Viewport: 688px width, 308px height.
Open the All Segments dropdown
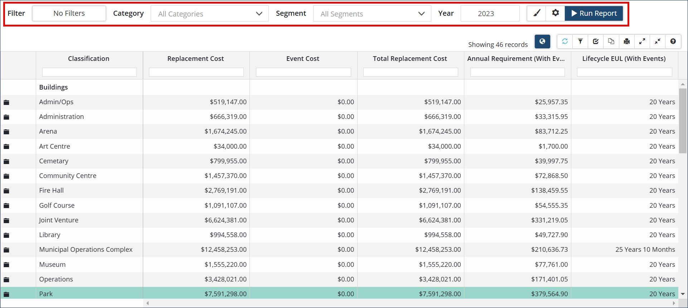click(372, 14)
